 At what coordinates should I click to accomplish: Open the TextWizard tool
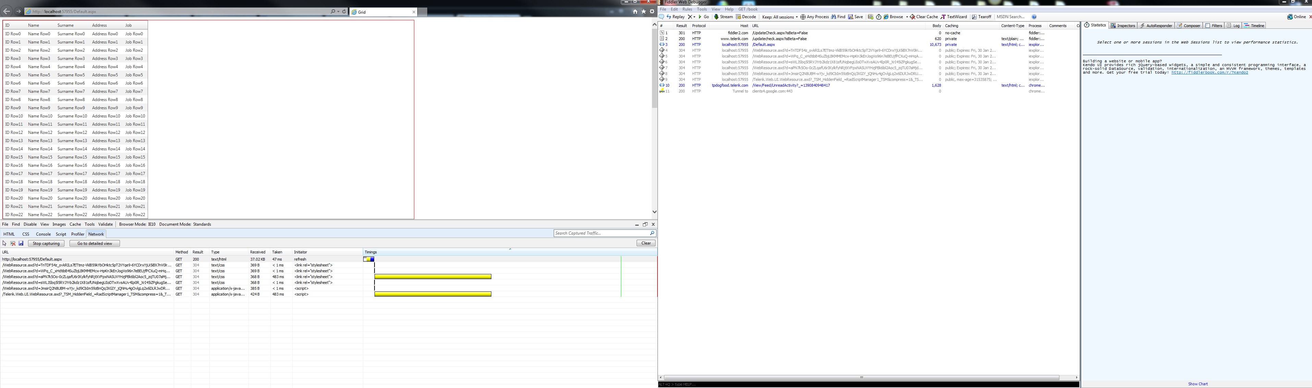(954, 17)
